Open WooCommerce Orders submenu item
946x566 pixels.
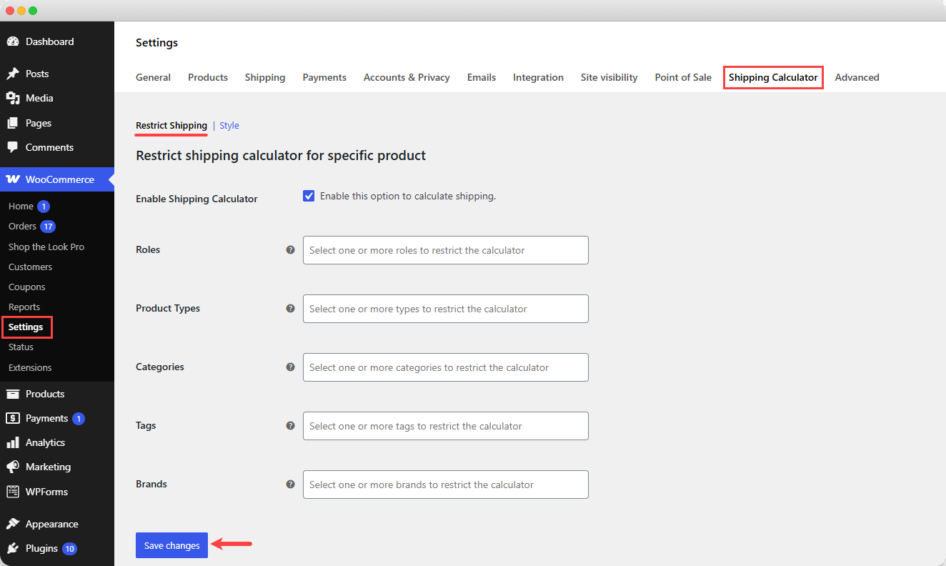point(22,227)
